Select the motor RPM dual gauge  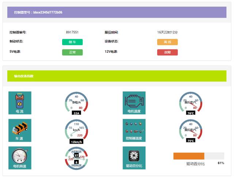[x=76, y=158]
